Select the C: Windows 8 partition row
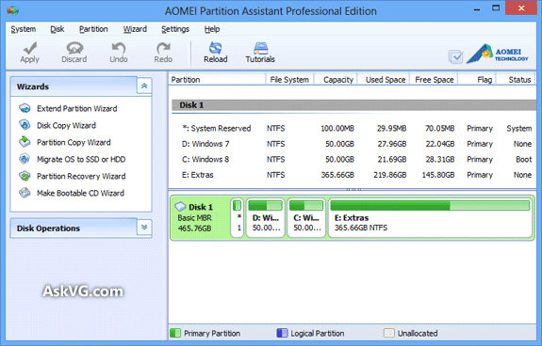Screen dimensions: 542x346 354,159
